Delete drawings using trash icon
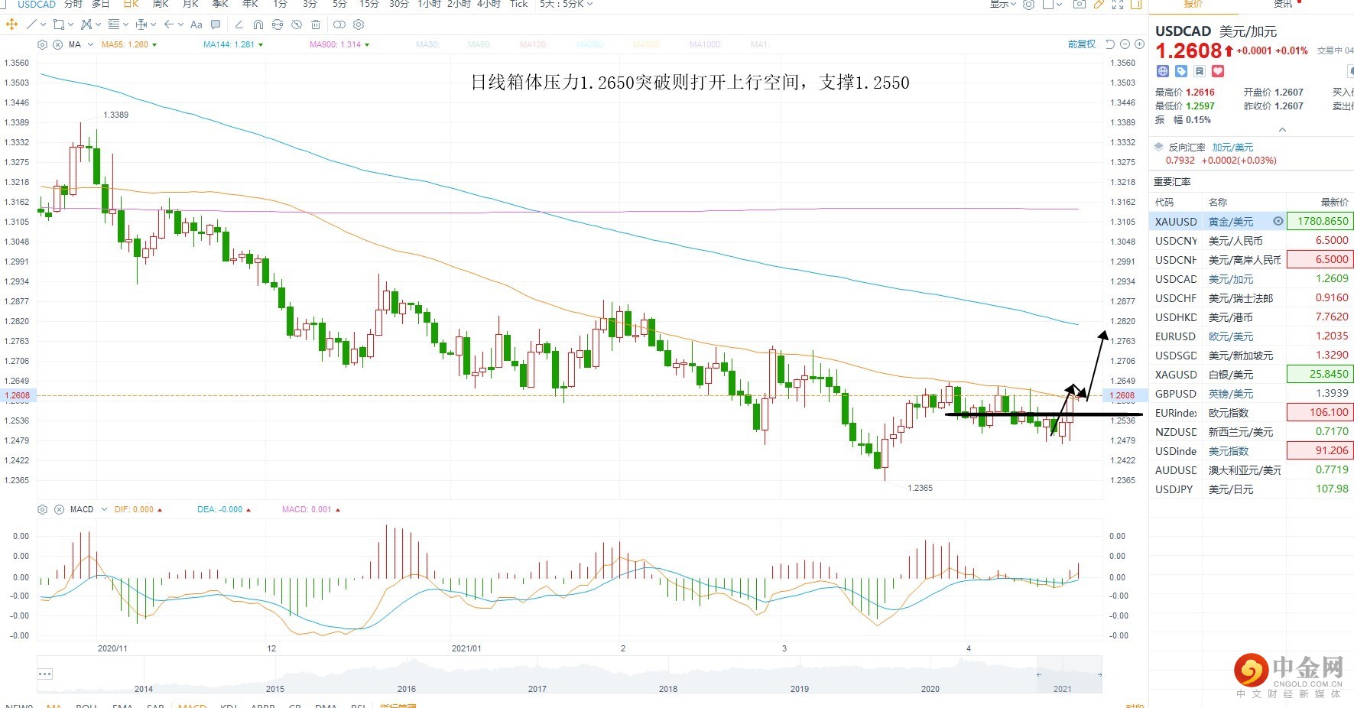1354x708 pixels. click(317, 24)
